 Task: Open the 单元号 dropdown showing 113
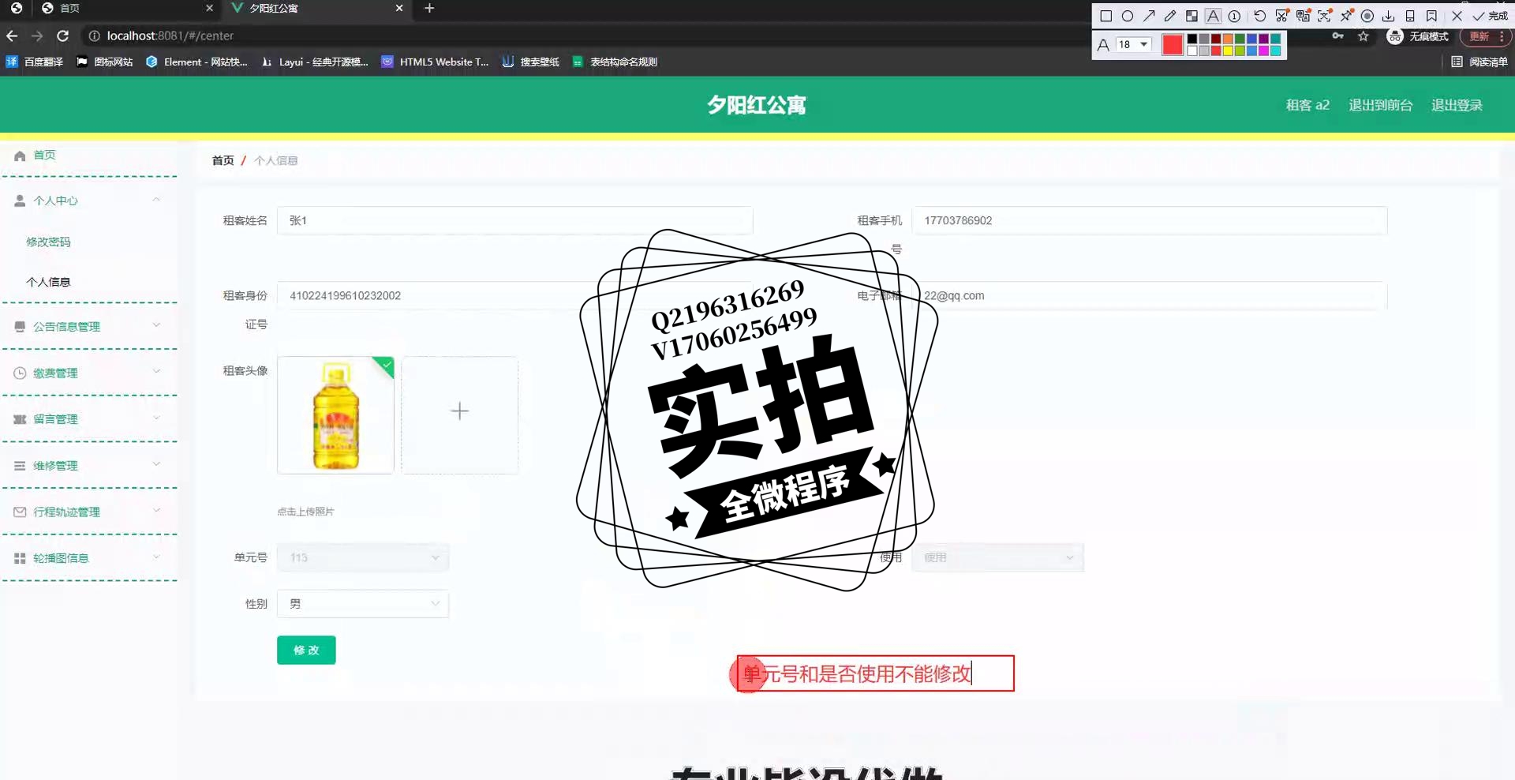coord(363,557)
